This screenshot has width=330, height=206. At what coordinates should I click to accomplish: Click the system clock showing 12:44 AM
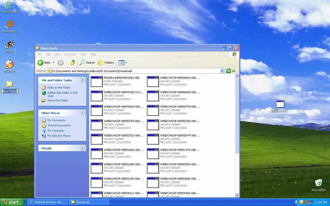point(320,202)
